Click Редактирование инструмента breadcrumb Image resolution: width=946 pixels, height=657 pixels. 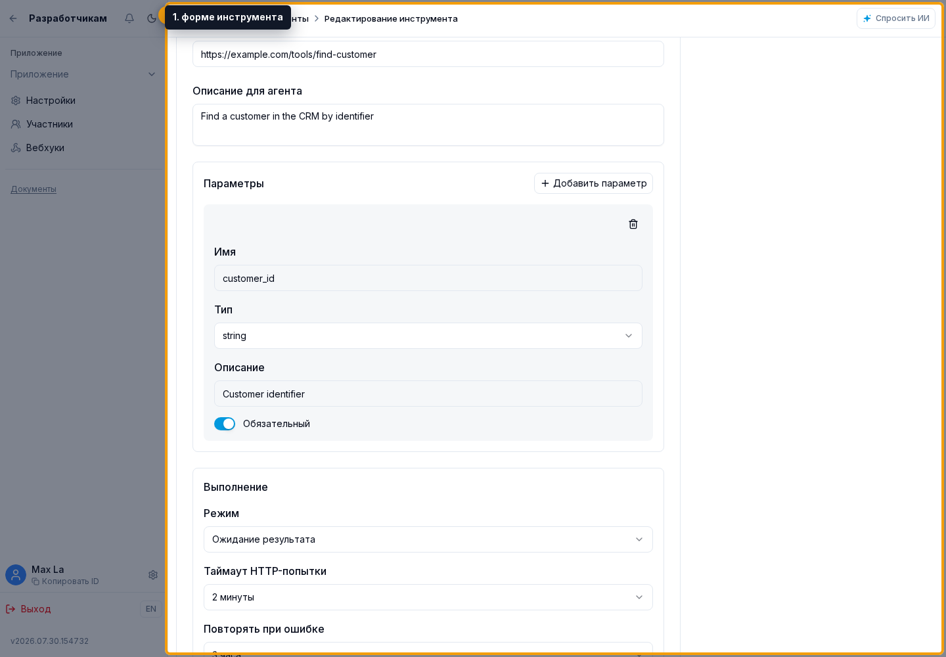[x=391, y=18]
